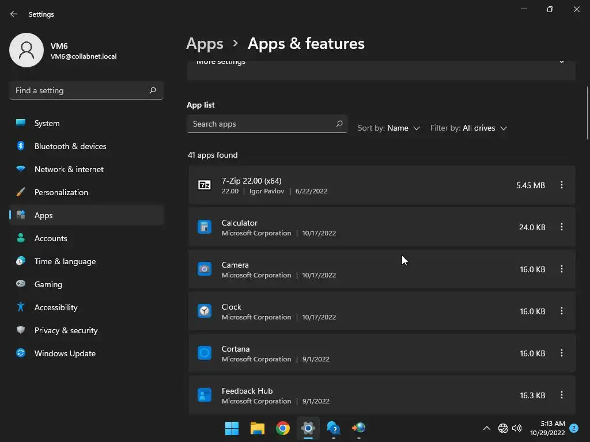The width and height of the screenshot is (590, 442).
Task: Click the 24.0 KB size value
Action: click(x=532, y=227)
